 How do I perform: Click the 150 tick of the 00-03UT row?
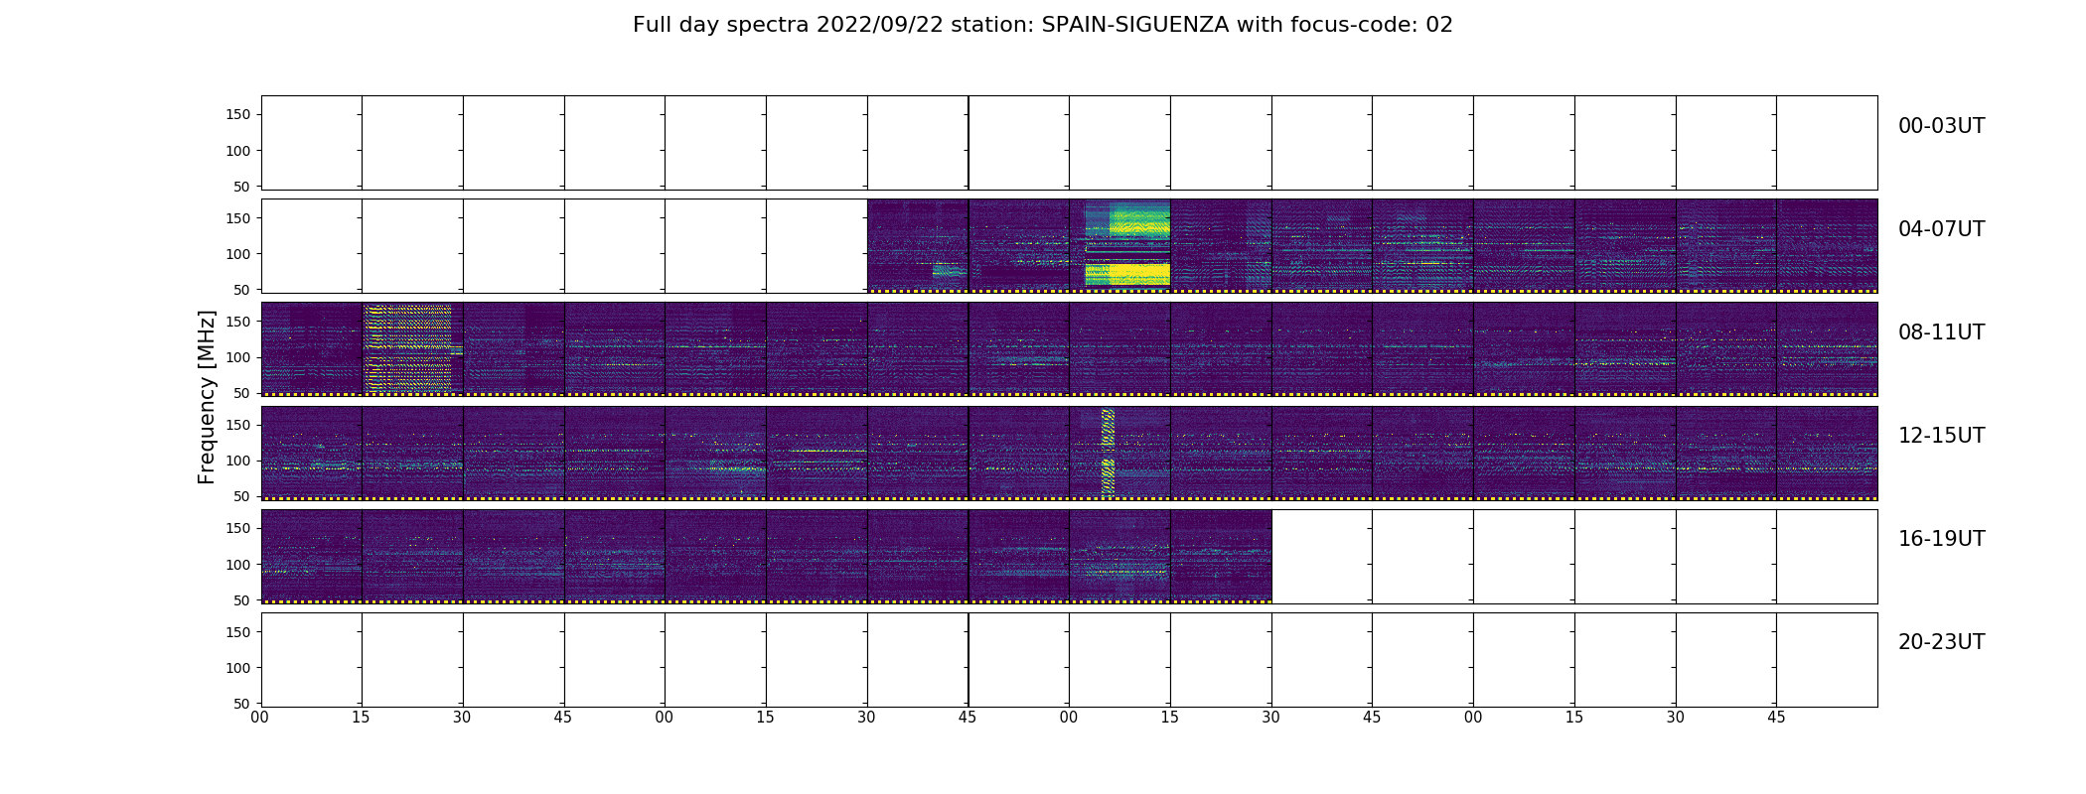tap(238, 115)
